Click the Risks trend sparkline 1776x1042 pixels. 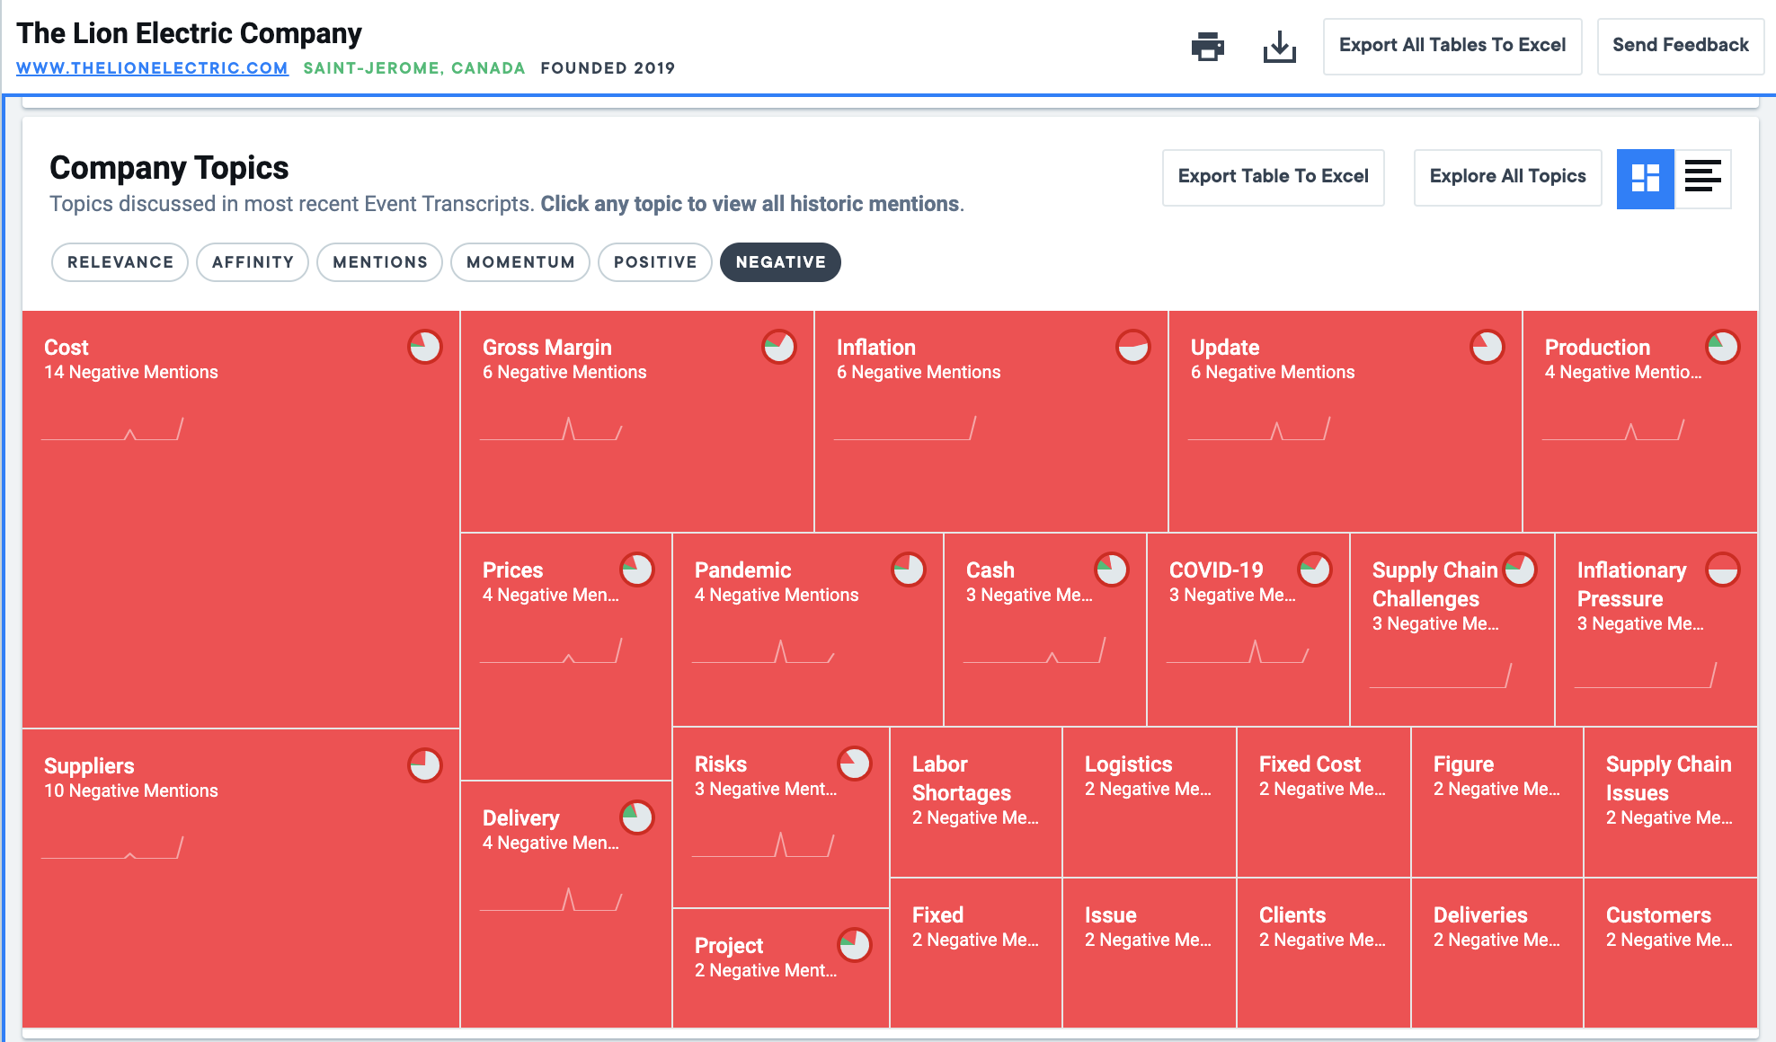tap(763, 845)
